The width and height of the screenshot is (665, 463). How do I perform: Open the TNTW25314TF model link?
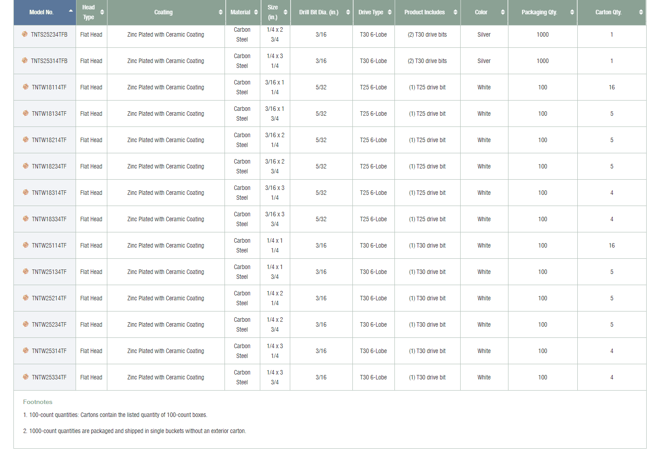(x=49, y=351)
